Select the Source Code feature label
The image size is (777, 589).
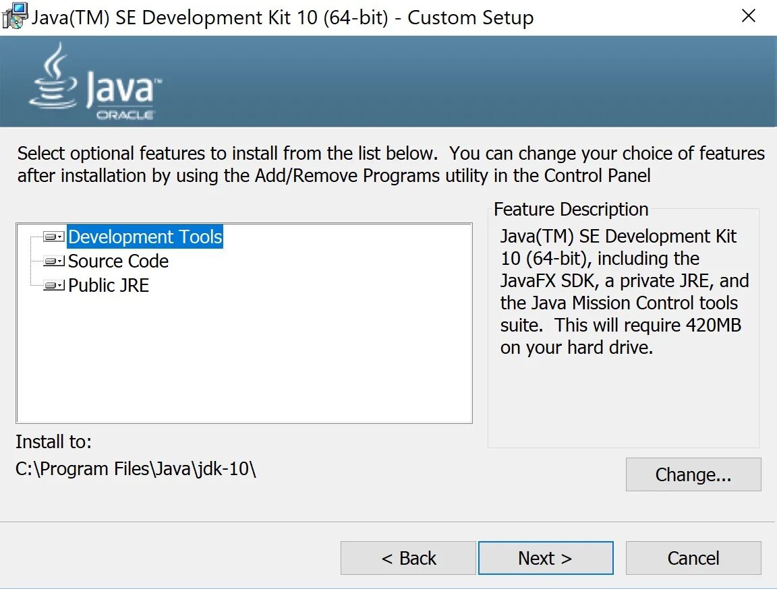[119, 261]
